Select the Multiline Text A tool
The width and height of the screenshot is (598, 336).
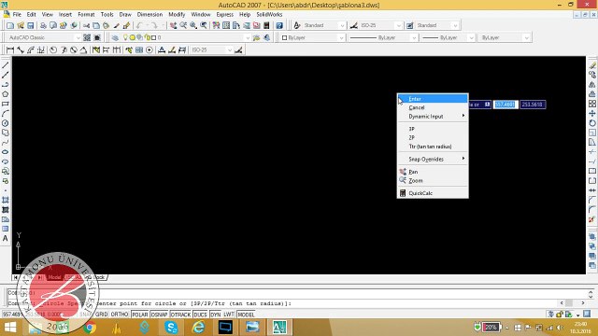[6, 239]
